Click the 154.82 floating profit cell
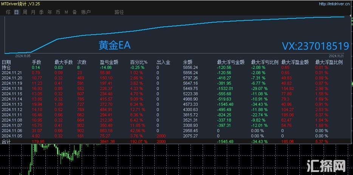The width and height of the screenshot is (353, 175). point(288,88)
